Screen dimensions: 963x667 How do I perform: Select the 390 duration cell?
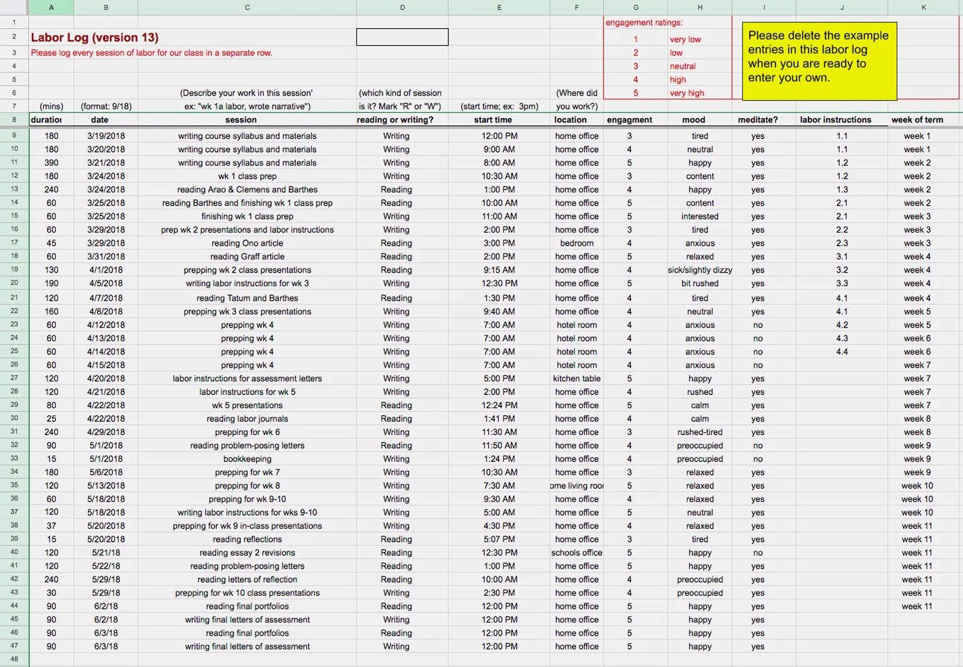[51, 163]
